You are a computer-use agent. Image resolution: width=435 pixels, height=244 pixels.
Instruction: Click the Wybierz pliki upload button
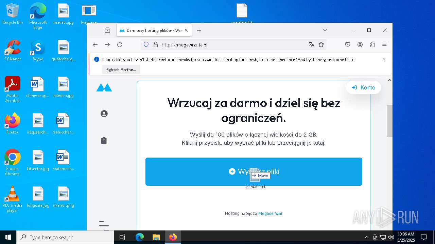(x=254, y=171)
